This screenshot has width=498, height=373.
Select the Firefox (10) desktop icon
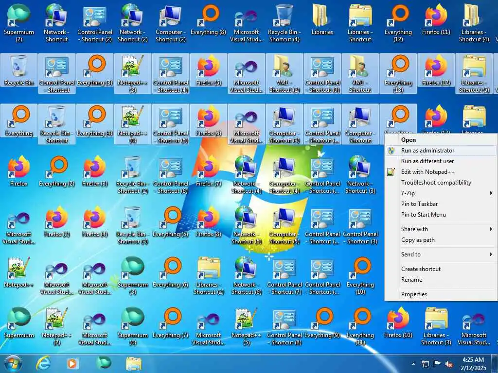398,323
